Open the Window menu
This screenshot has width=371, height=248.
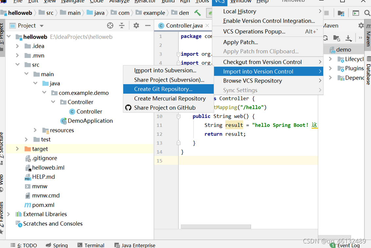(241, 1)
